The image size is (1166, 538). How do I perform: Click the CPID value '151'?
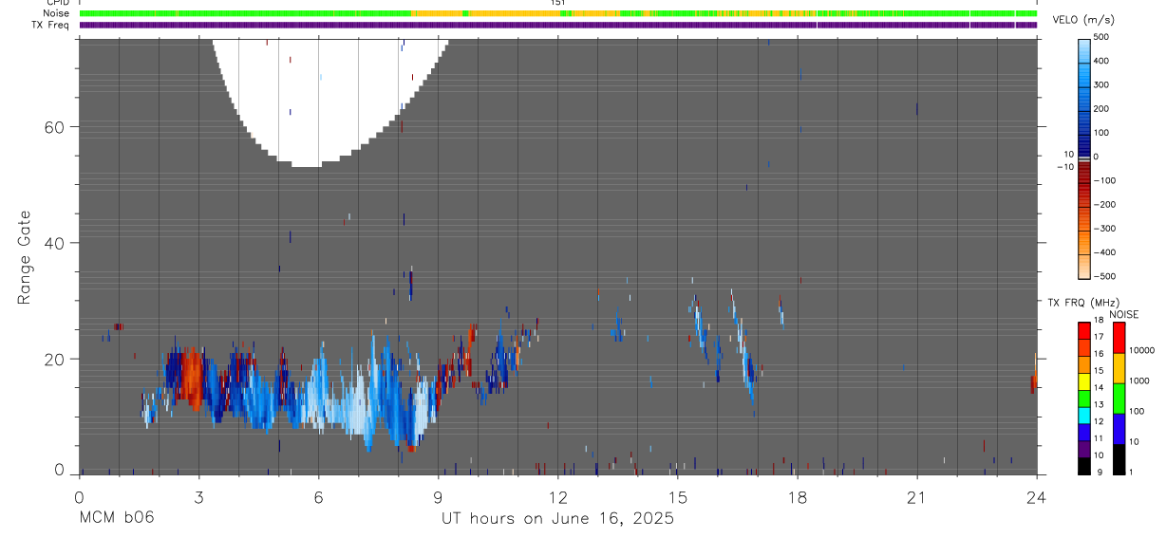tap(558, 3)
